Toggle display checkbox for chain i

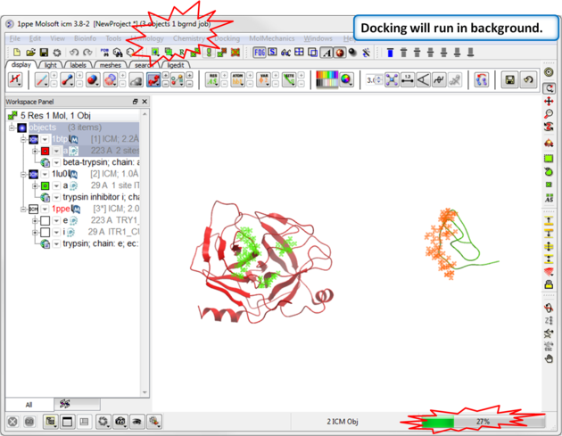45,232
